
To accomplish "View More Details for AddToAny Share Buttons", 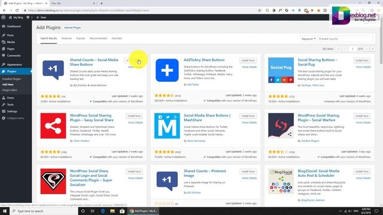I will [250, 67].
